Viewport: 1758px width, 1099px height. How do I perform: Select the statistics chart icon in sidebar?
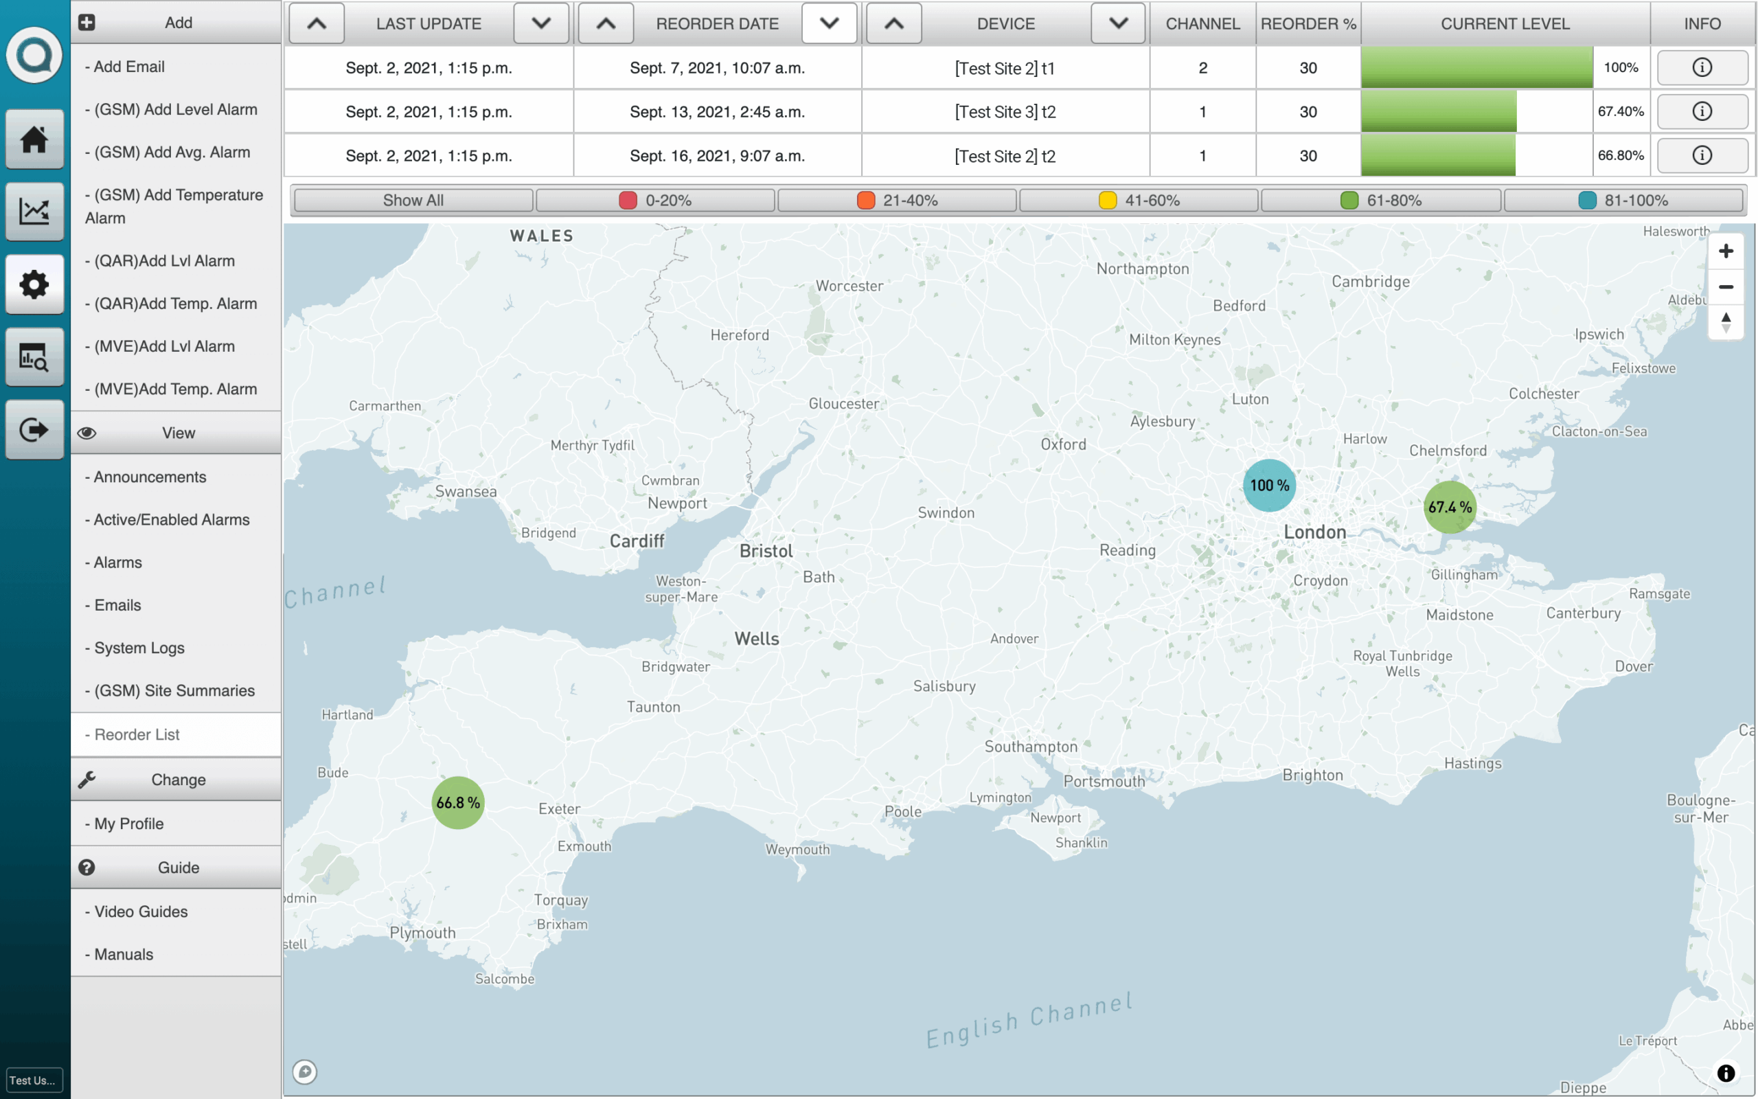tap(34, 212)
